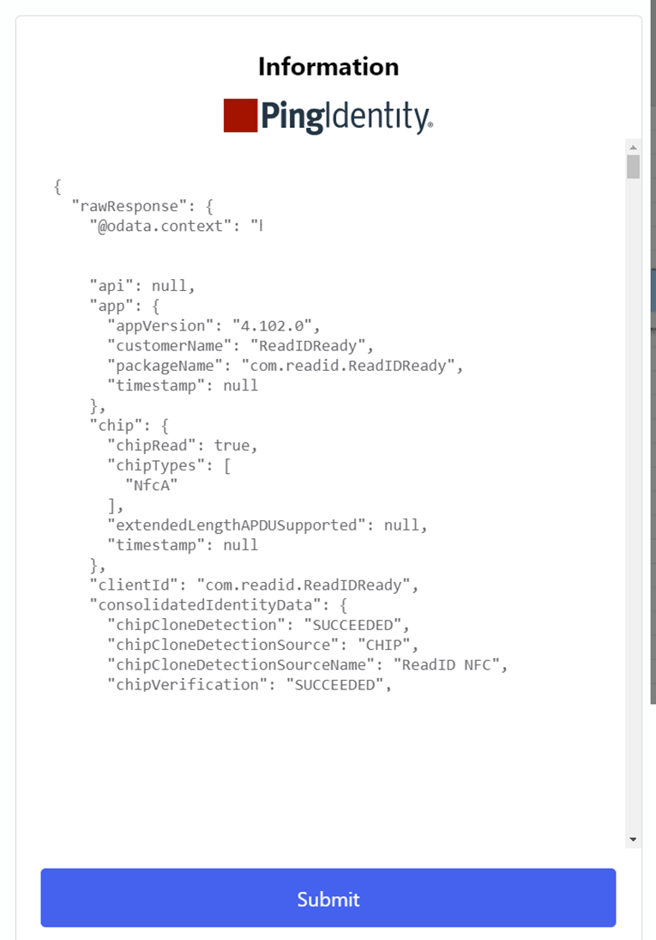The height and width of the screenshot is (940, 656).
Task: Click the scrollbar down arrow
Action: tap(633, 840)
